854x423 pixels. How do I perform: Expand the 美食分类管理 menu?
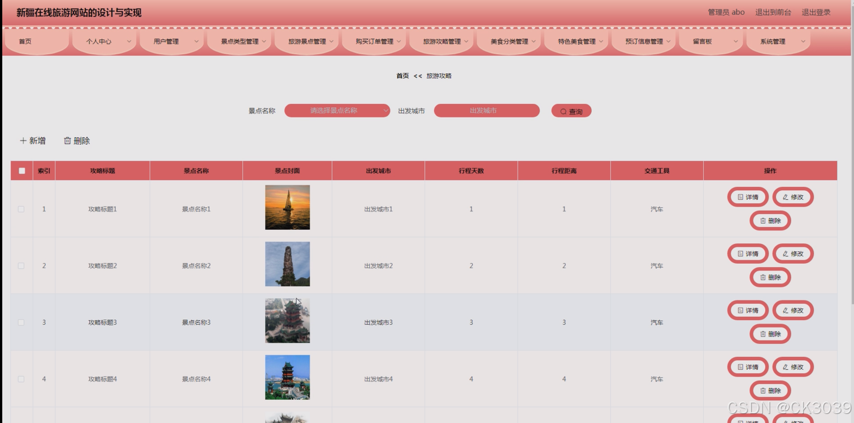pyautogui.click(x=509, y=41)
